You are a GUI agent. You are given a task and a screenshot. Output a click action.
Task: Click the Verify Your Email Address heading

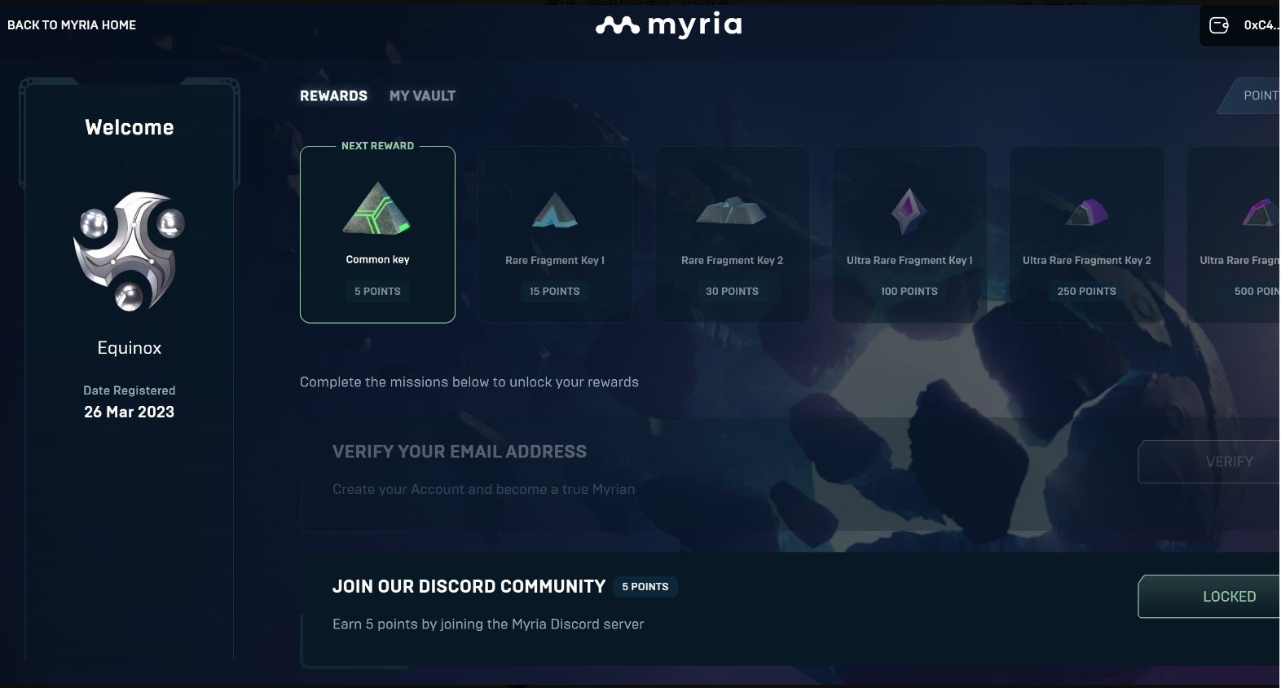[x=460, y=452]
